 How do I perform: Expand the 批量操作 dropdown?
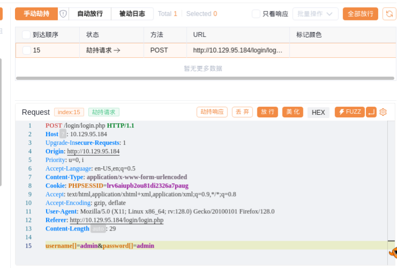coord(315,14)
